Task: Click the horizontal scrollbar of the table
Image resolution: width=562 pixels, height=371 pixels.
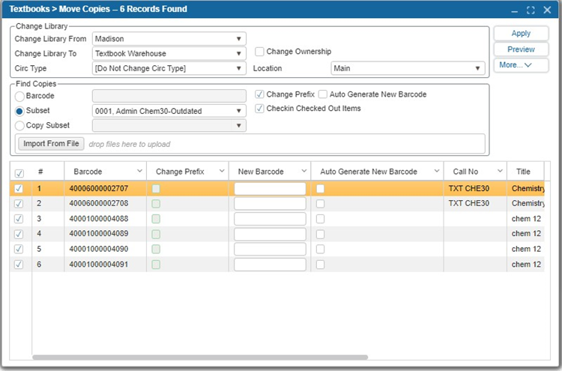Action: (200, 357)
